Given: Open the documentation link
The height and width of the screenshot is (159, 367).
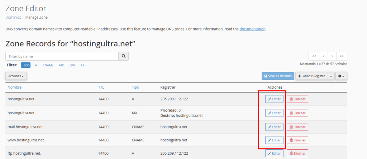Looking at the screenshot, I should [x=252, y=29].
